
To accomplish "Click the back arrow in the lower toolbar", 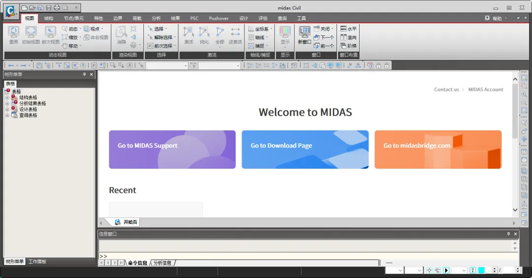I will point(11,65).
